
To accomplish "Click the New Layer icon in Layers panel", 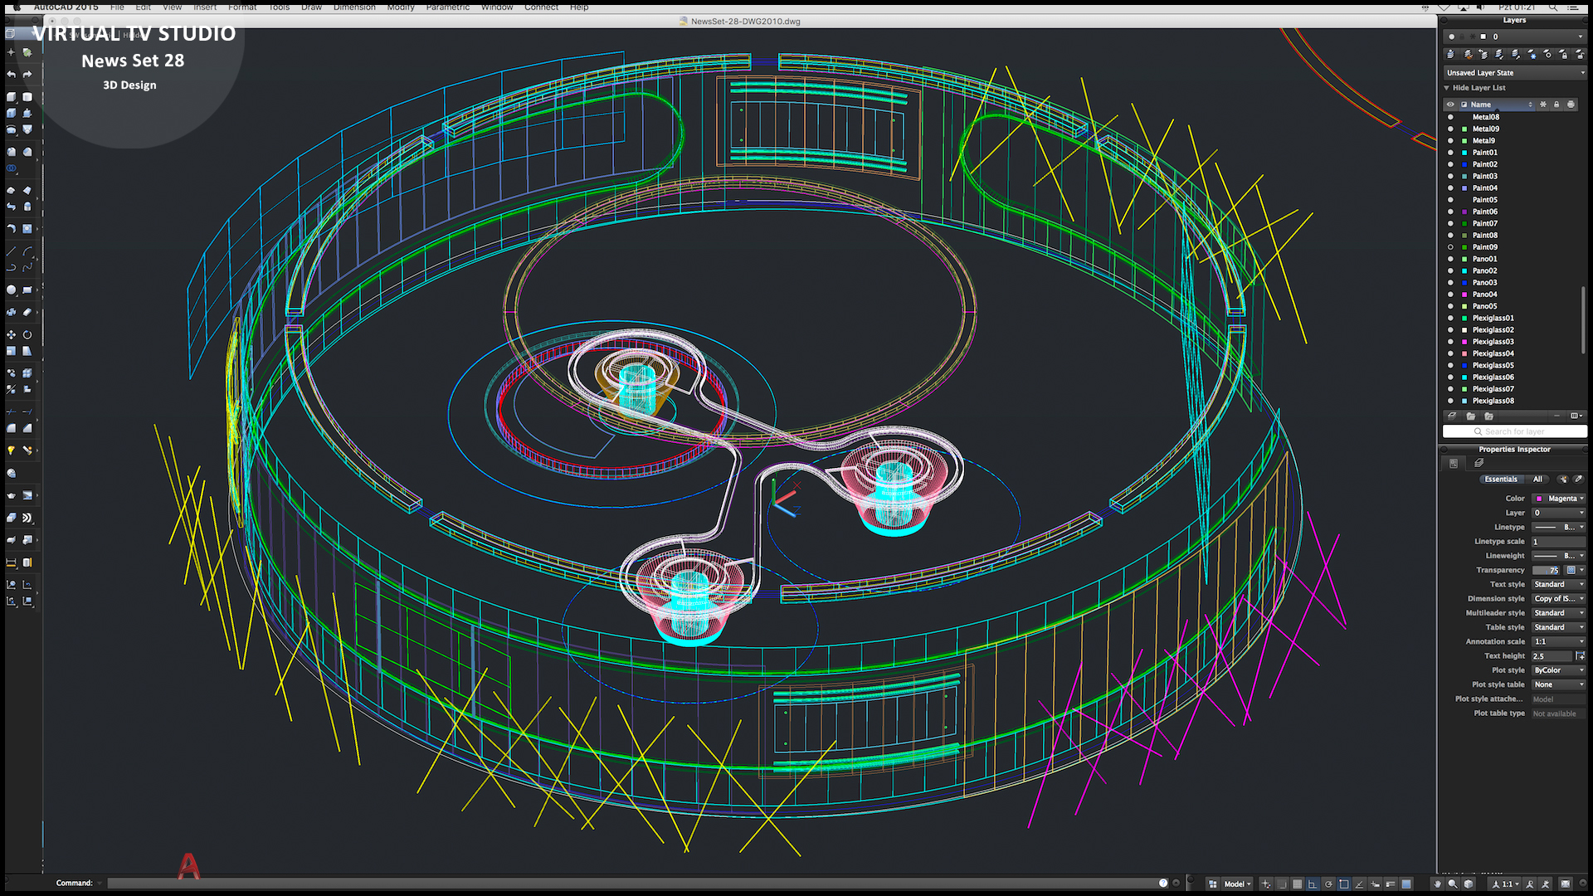I will pyautogui.click(x=1451, y=416).
